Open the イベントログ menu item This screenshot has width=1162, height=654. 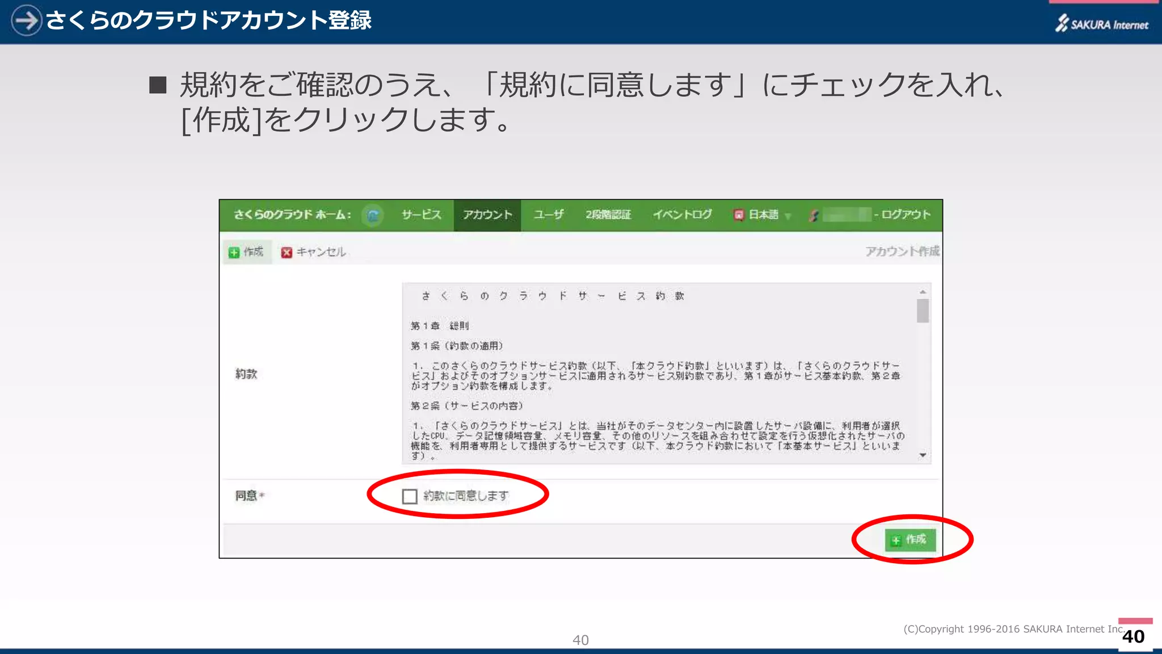point(682,215)
